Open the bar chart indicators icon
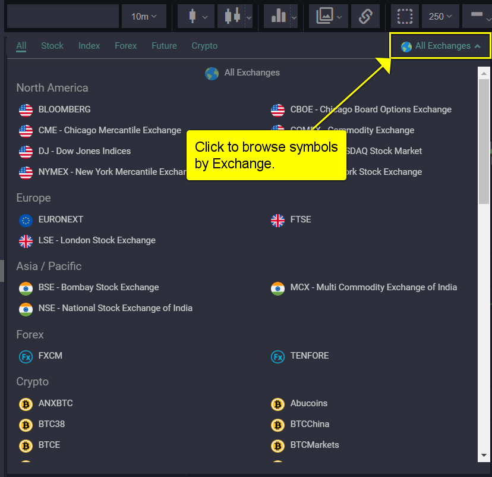The image size is (492, 477). click(x=278, y=15)
